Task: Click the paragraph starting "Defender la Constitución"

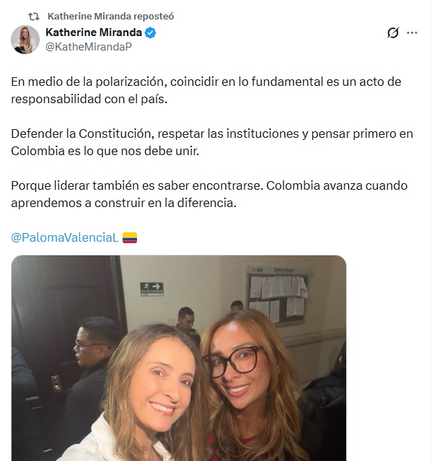Action: tap(212, 142)
